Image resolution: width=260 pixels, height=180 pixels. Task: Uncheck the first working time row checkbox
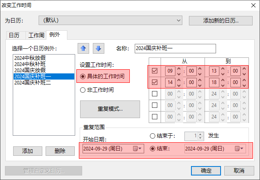click(154, 71)
